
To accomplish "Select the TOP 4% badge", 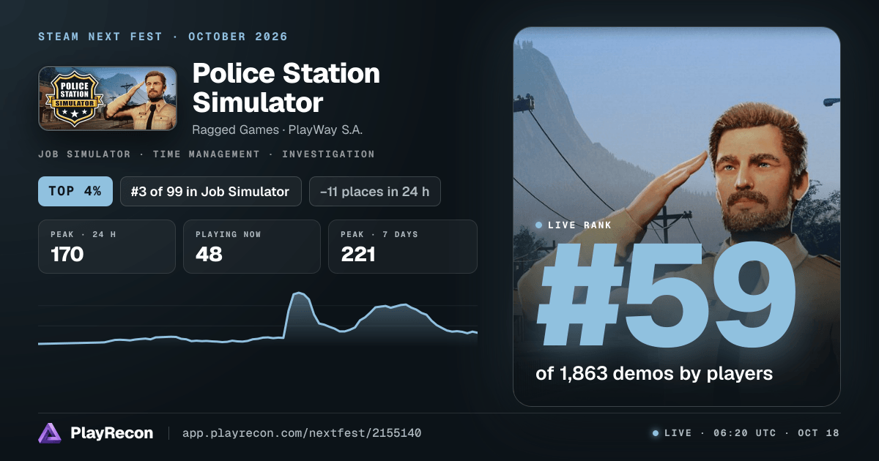I will (x=75, y=192).
